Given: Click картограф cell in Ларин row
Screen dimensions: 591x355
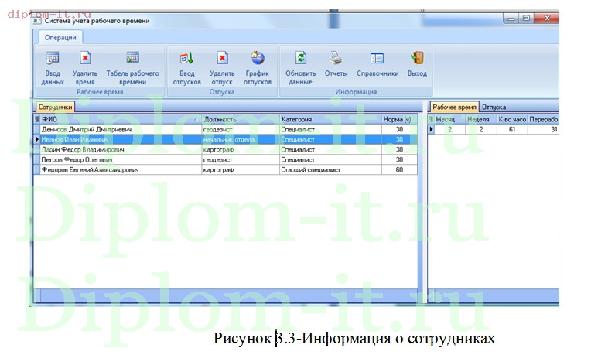Looking at the screenshot, I should point(241,149).
